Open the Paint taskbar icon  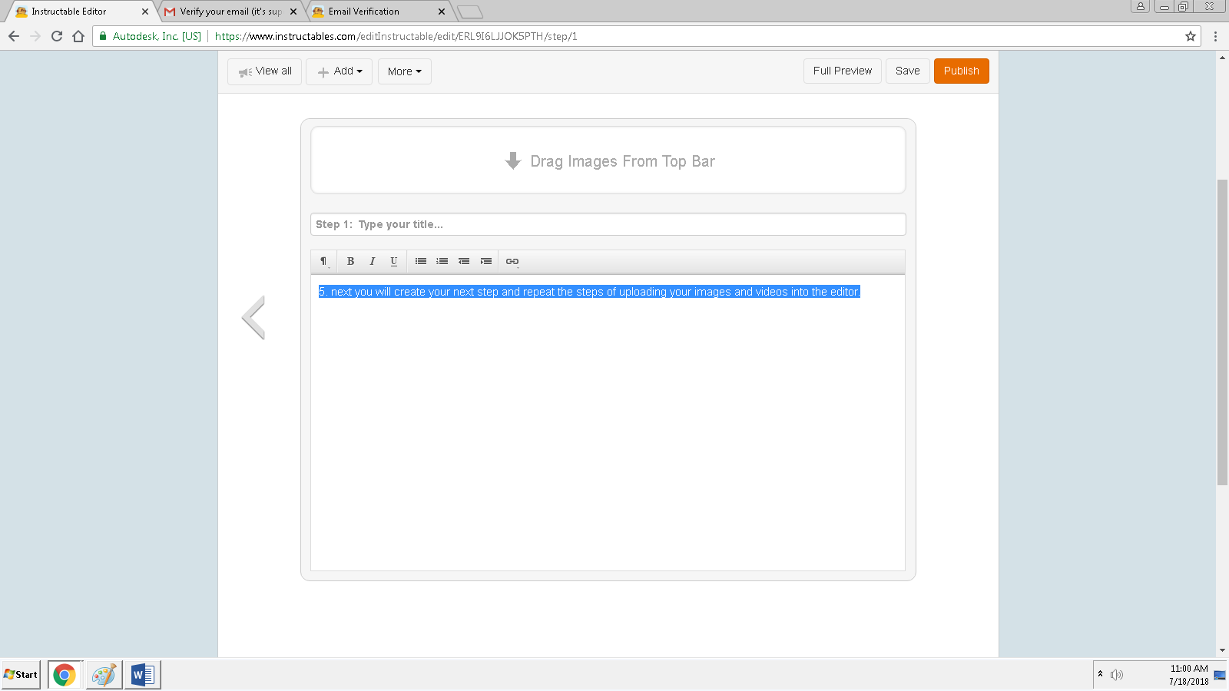[x=104, y=675]
